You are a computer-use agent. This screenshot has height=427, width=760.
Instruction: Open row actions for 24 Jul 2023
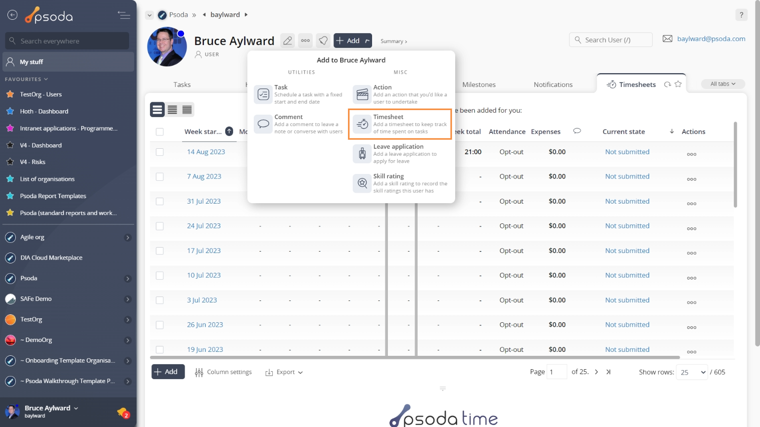[x=692, y=228]
